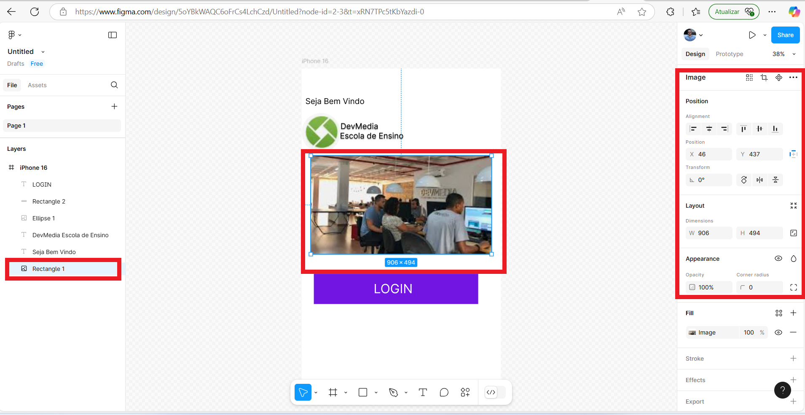
Task: Open the Figma main menu icon
Action: 12,35
